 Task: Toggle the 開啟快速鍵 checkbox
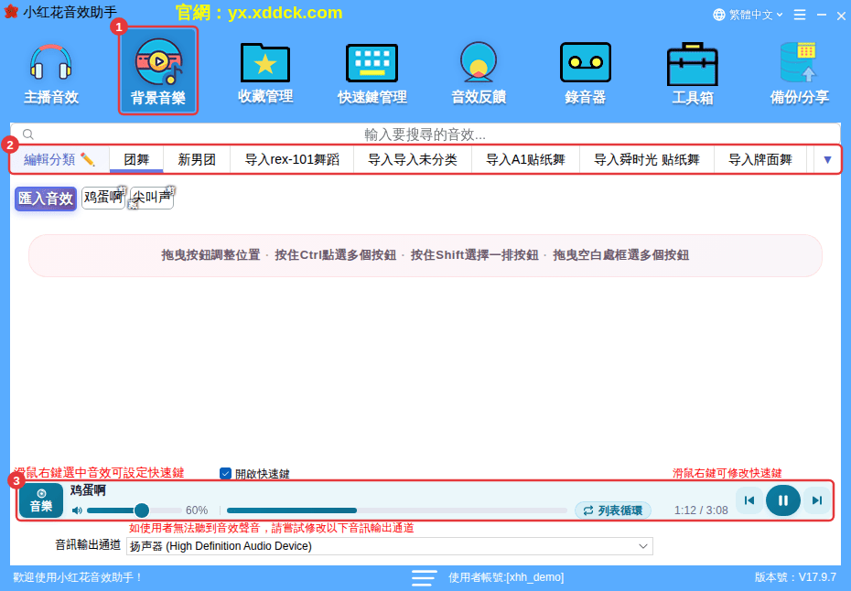(x=225, y=474)
